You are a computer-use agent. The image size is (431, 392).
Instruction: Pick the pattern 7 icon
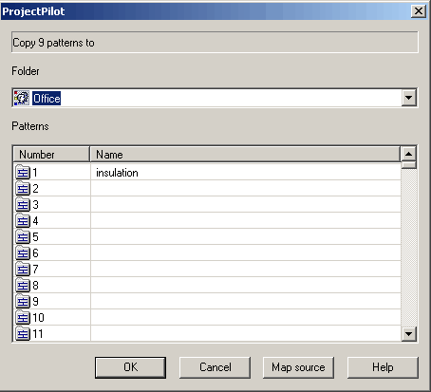click(x=23, y=270)
